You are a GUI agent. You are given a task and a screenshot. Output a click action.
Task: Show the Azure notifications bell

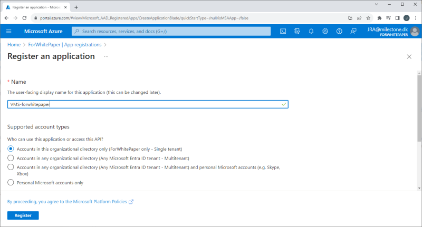click(311, 31)
